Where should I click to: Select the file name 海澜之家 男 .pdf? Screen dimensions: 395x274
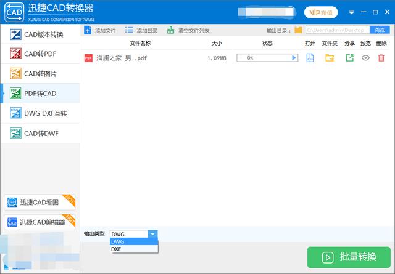coord(122,58)
